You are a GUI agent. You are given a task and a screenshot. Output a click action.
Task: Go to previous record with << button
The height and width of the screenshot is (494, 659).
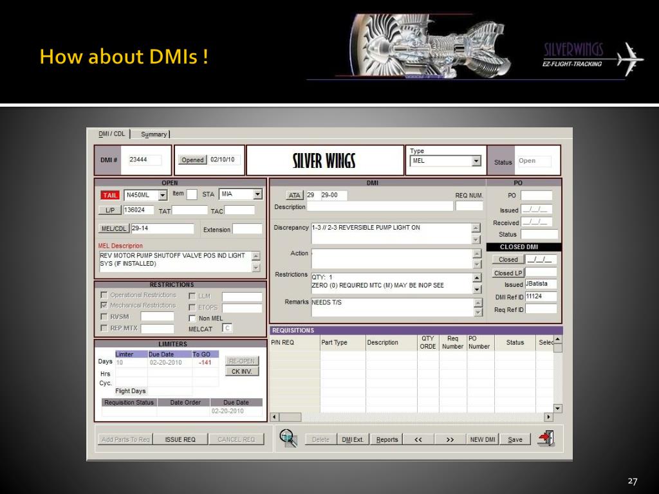tap(418, 439)
